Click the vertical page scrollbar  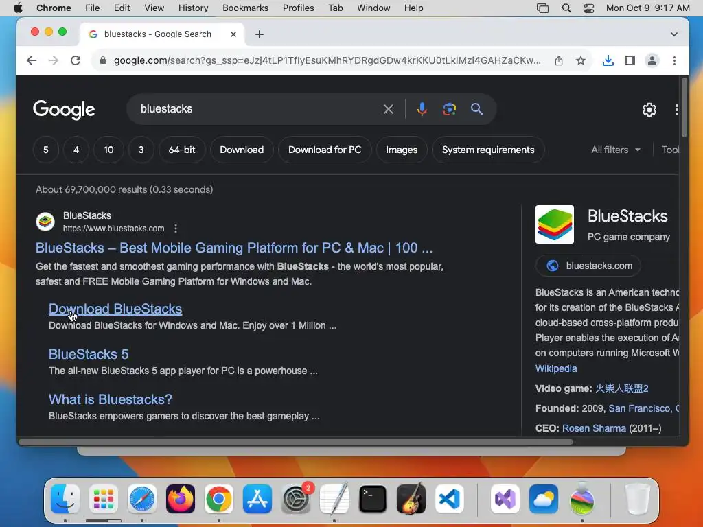click(684, 108)
